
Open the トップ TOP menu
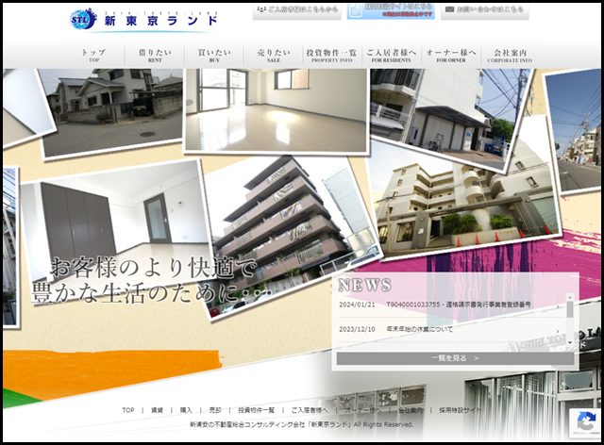tap(94, 56)
